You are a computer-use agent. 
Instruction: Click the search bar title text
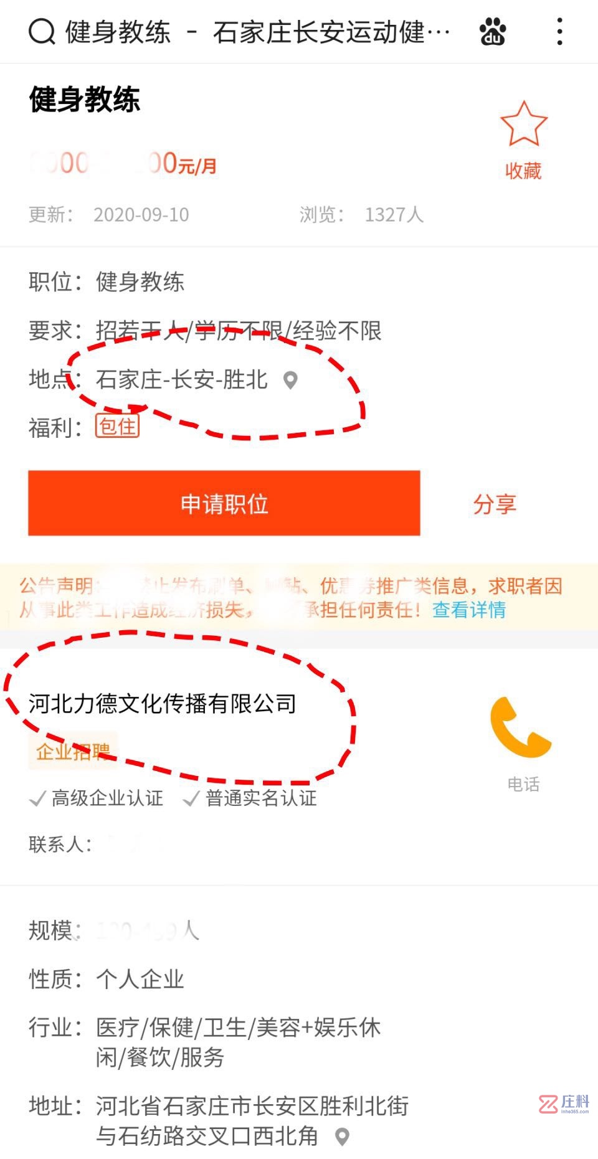(x=258, y=32)
